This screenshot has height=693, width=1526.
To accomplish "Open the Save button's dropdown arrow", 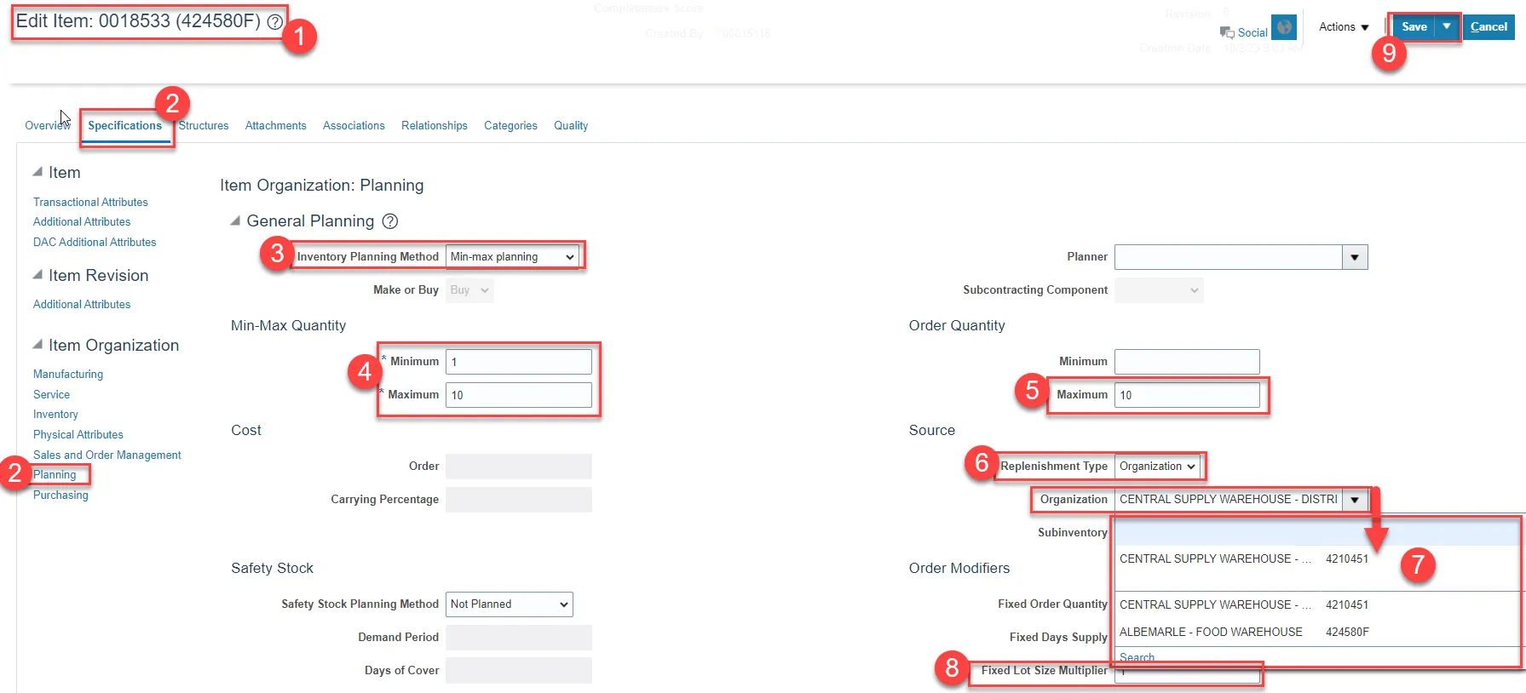I will 1447,26.
